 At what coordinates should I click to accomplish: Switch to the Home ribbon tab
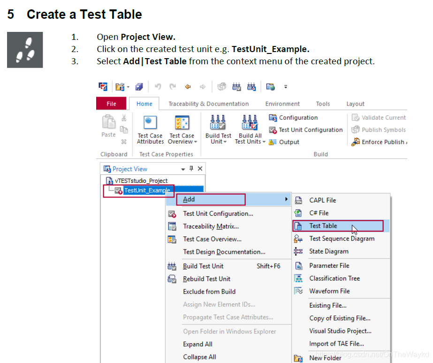pos(144,104)
